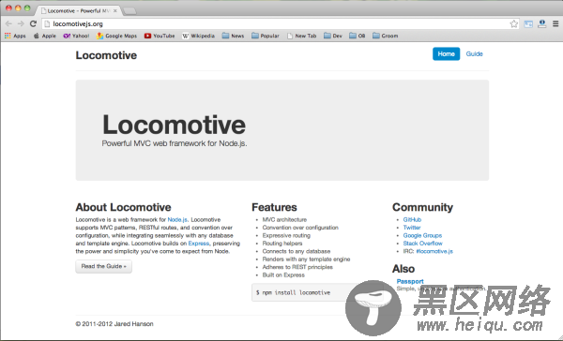Click 'Convention over configuration' feature item
The width and height of the screenshot is (563, 341).
pos(300,228)
